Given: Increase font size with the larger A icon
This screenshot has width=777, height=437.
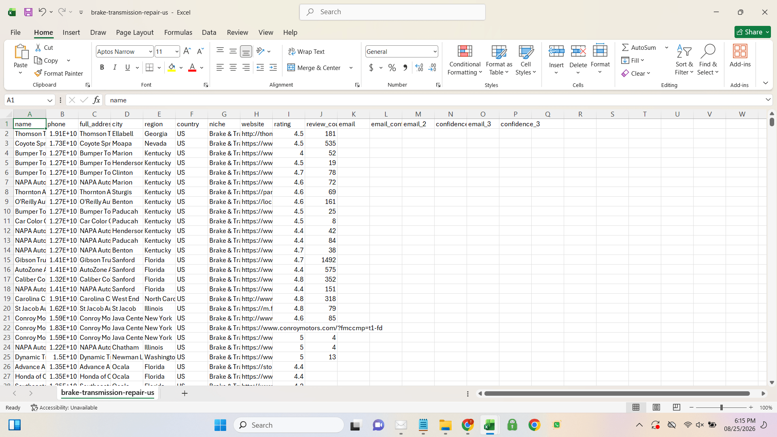Looking at the screenshot, I should [x=187, y=51].
